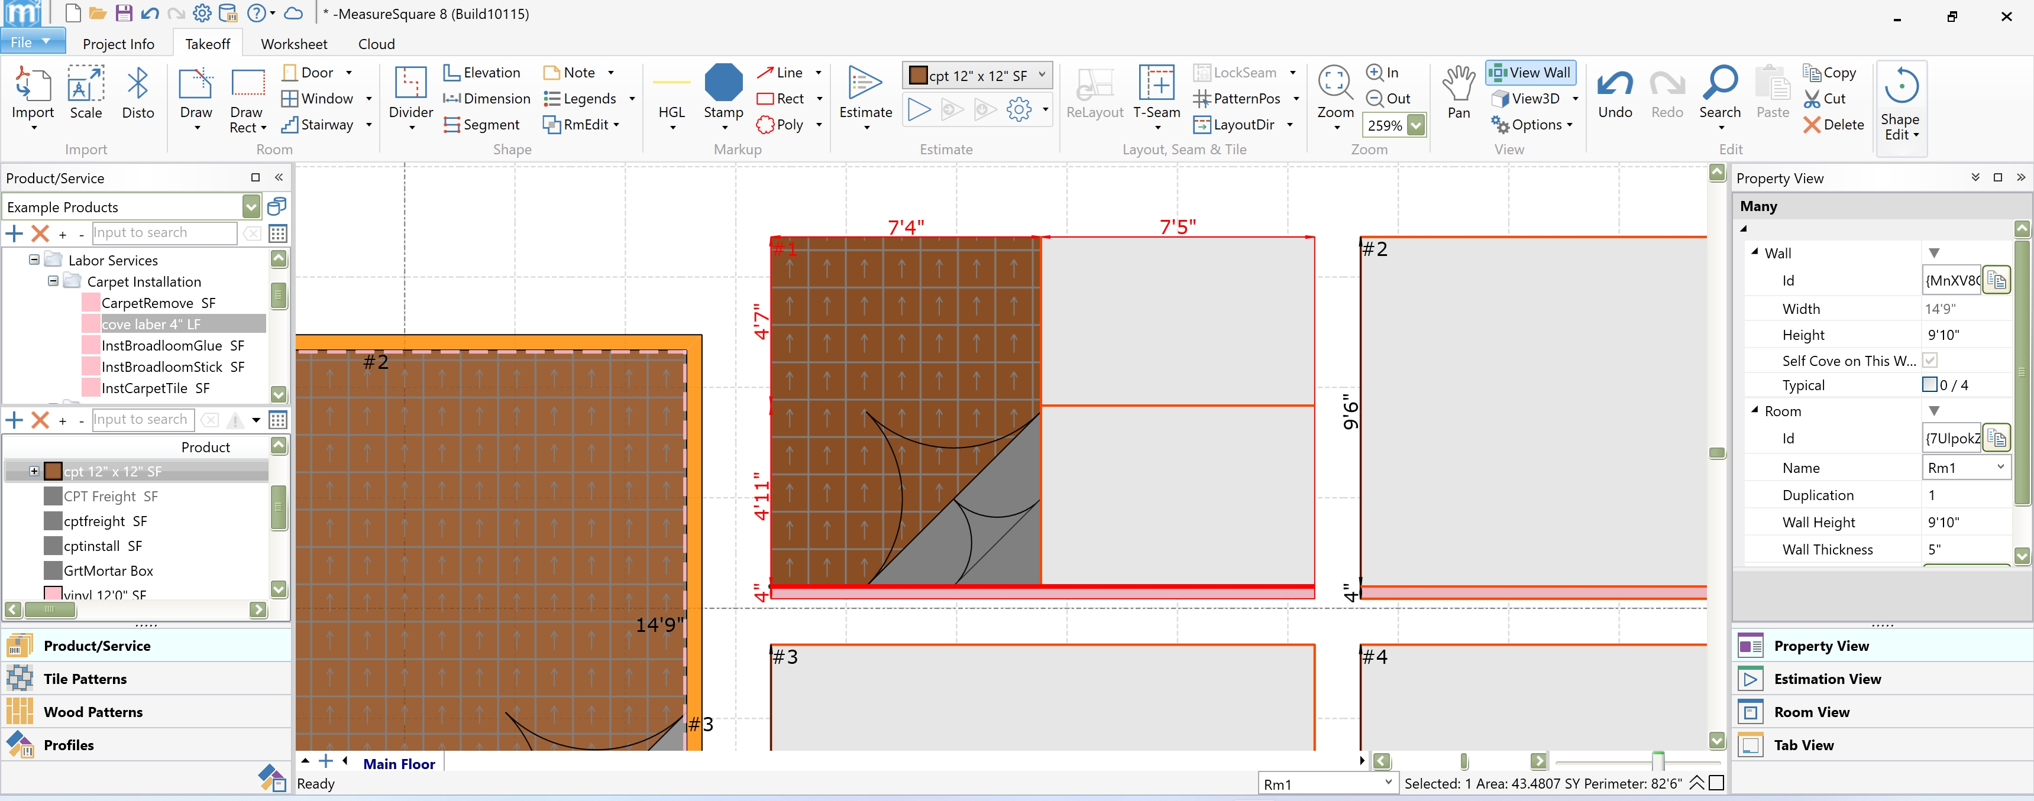Image resolution: width=2034 pixels, height=801 pixels.
Task: Toggle the View Wall button
Action: (x=1529, y=73)
